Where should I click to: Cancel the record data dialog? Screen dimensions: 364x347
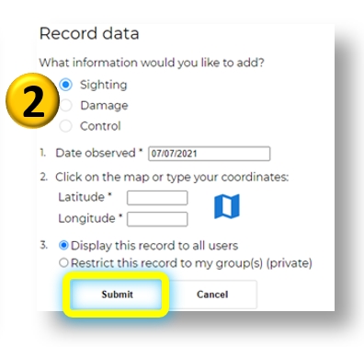[x=212, y=295]
